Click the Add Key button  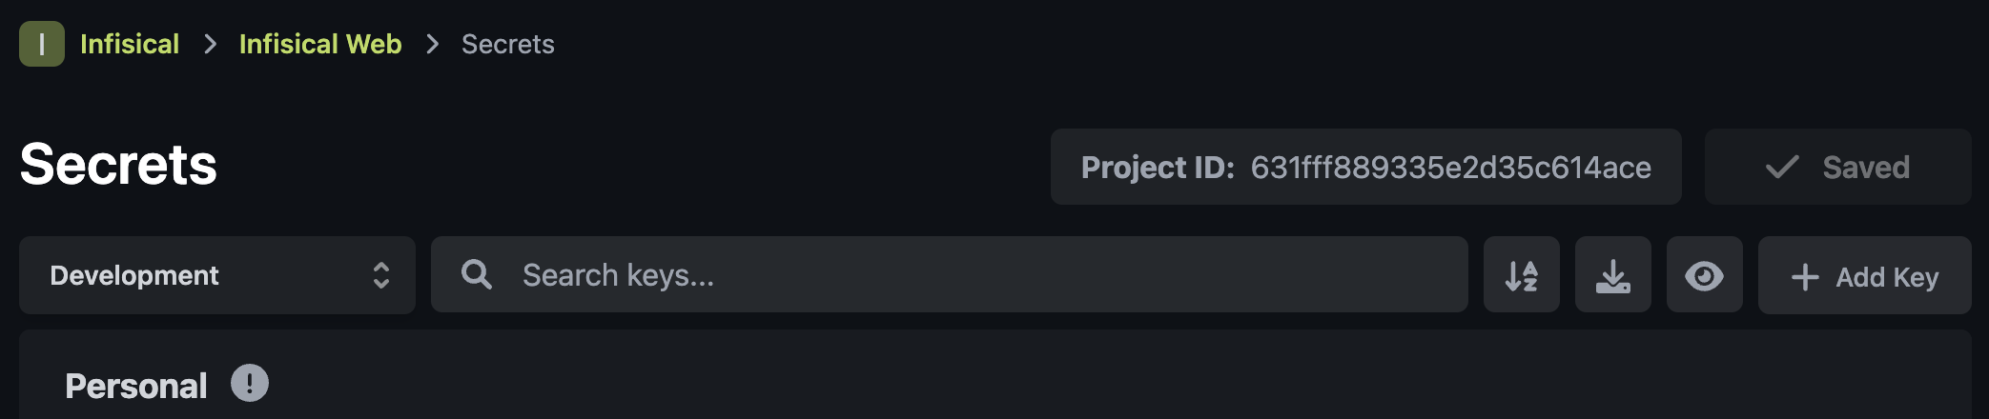pos(1864,275)
